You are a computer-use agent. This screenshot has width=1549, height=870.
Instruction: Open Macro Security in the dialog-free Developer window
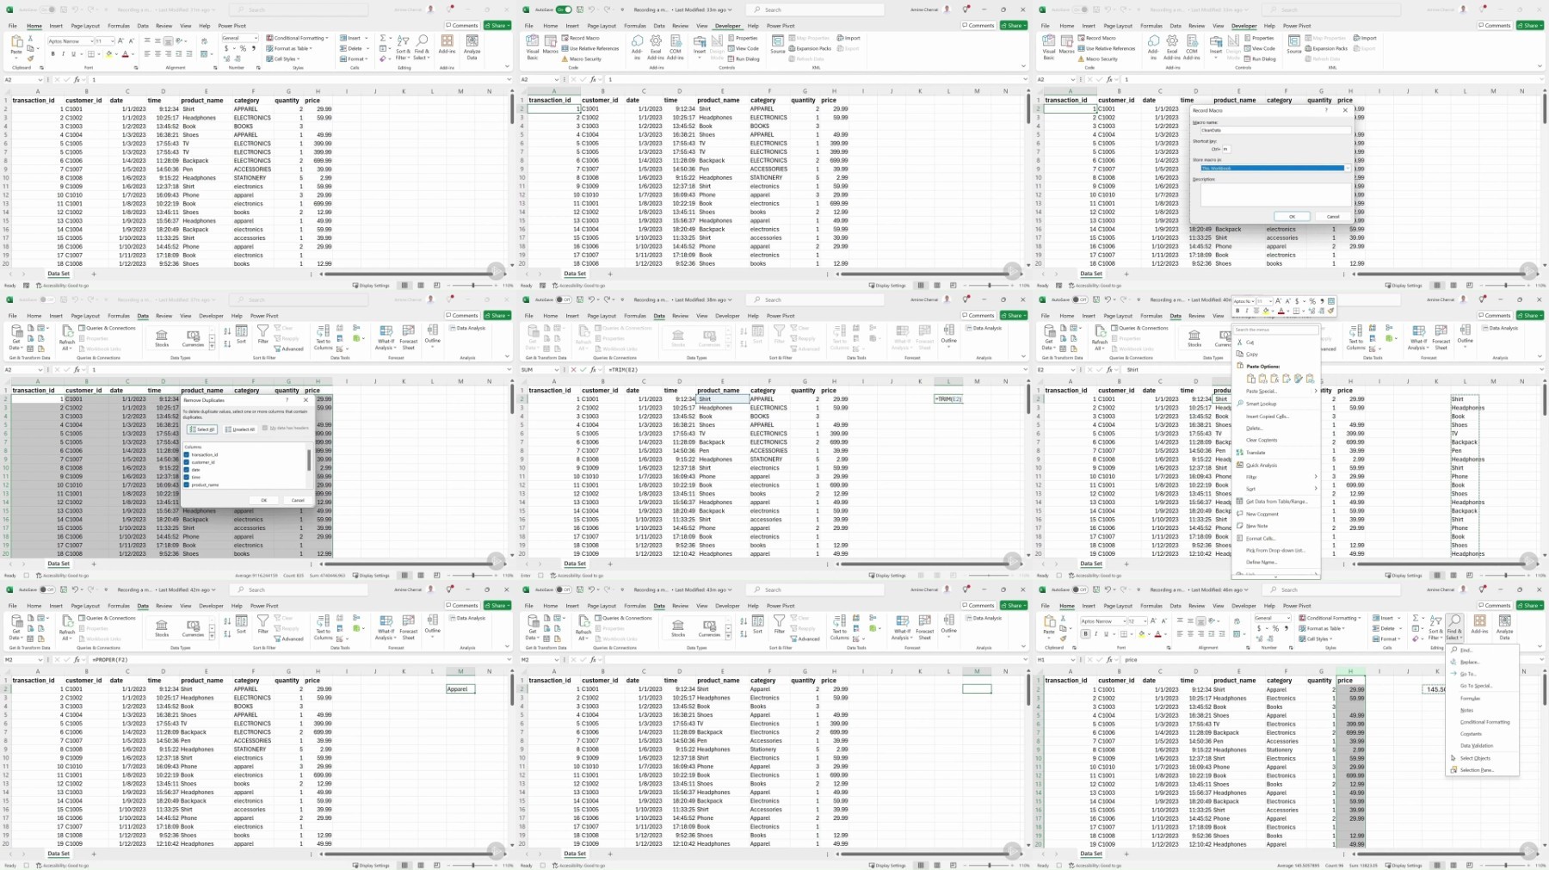point(582,59)
